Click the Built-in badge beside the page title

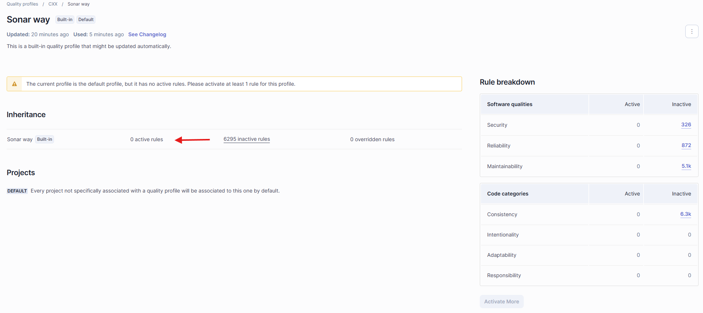[65, 20]
